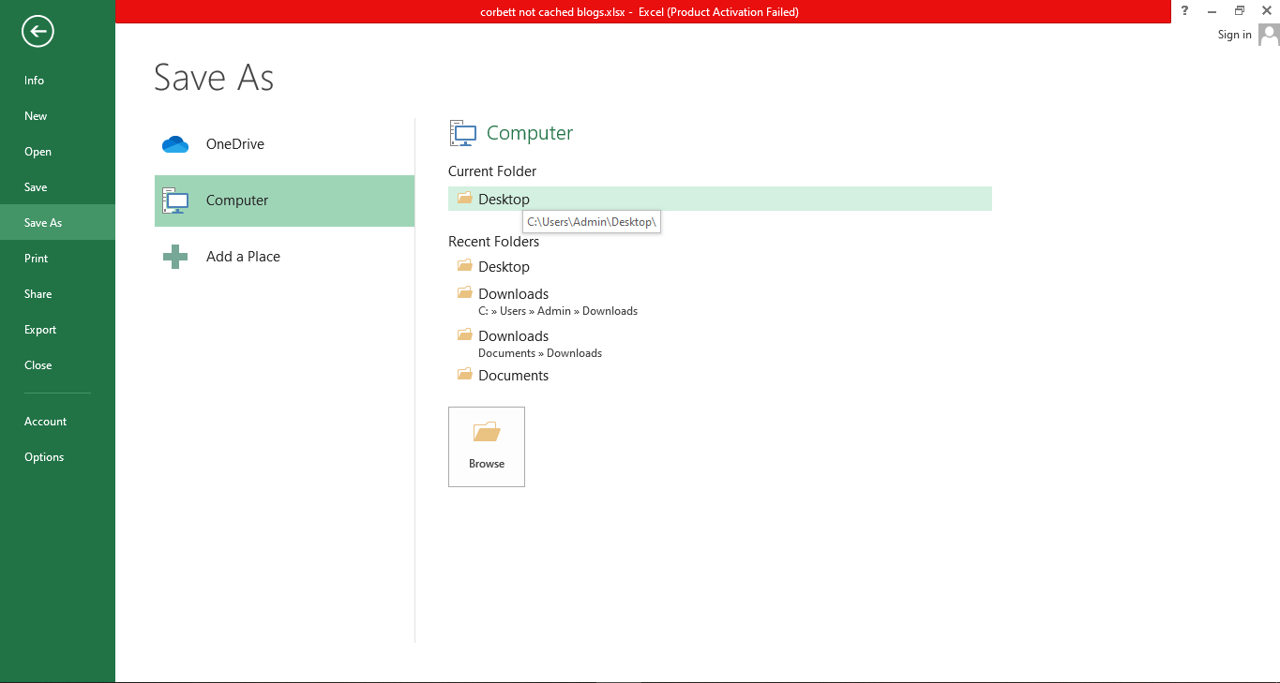The height and width of the screenshot is (683, 1280).
Task: Restore down the Excel window
Action: (1239, 10)
